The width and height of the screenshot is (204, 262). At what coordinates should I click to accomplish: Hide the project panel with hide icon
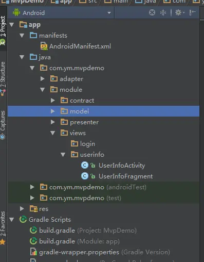click(193, 12)
